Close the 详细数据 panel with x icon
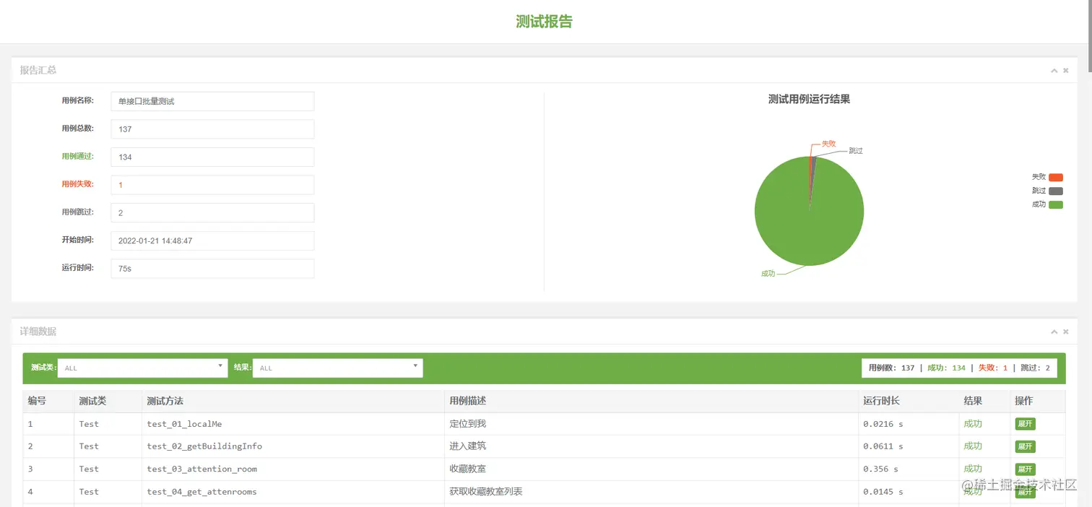This screenshot has height=507, width=1092. click(x=1066, y=332)
